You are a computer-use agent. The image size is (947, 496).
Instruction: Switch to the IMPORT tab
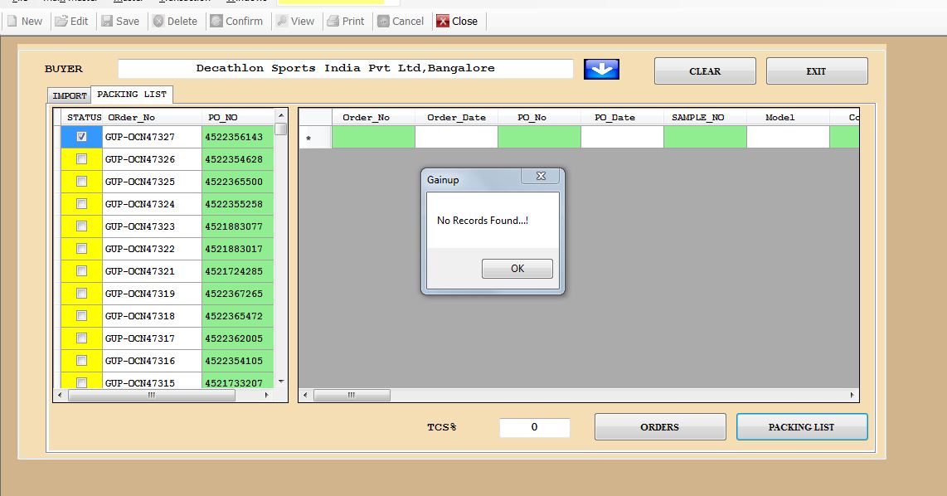pyautogui.click(x=70, y=95)
